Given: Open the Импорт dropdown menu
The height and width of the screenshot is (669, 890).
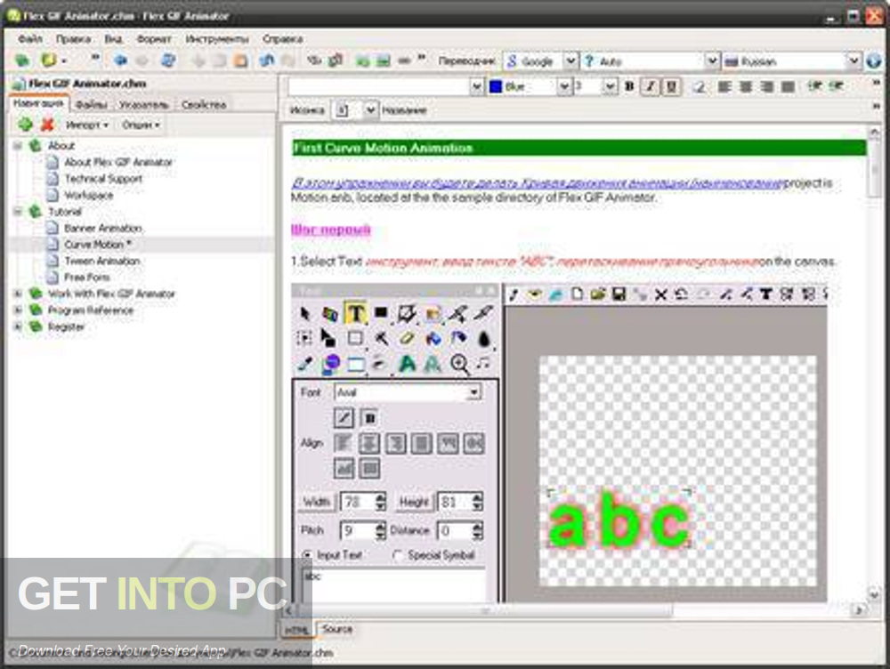Looking at the screenshot, I should tap(86, 125).
